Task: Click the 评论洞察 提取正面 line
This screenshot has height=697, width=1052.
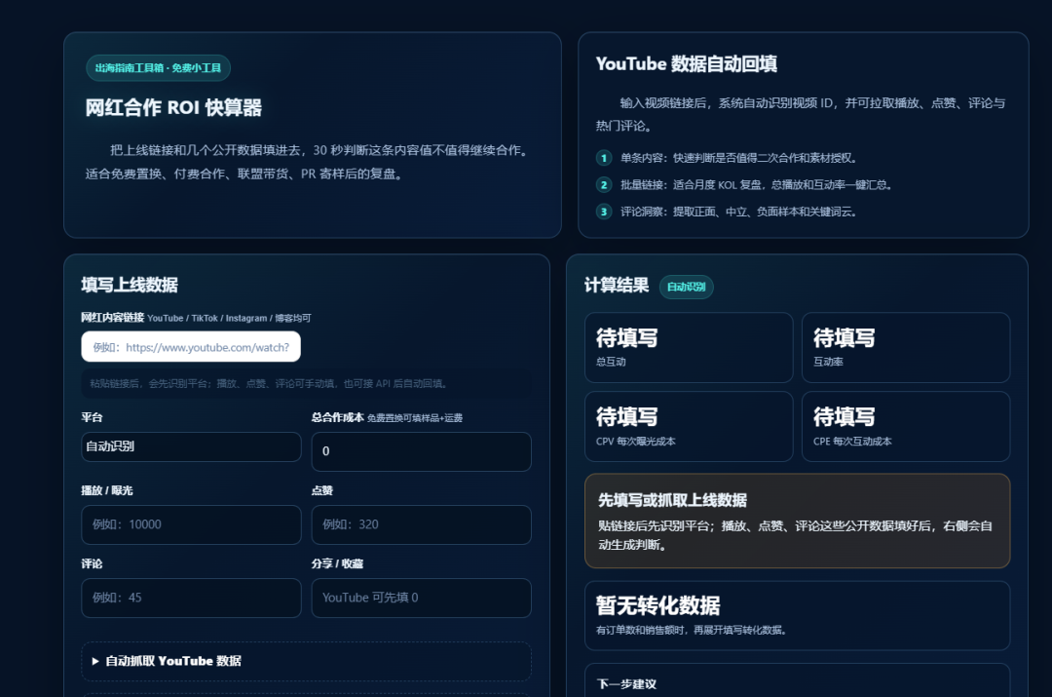Action: [x=738, y=212]
